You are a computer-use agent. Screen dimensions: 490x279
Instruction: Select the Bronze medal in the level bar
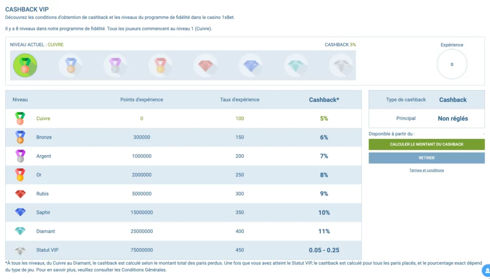click(71, 65)
